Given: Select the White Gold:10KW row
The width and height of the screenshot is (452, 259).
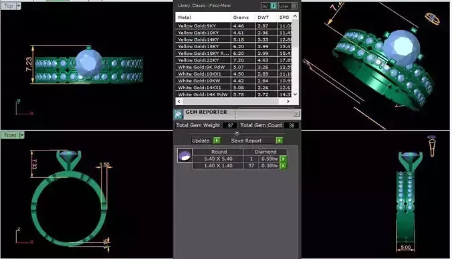Looking at the screenshot, I should tap(233, 81).
